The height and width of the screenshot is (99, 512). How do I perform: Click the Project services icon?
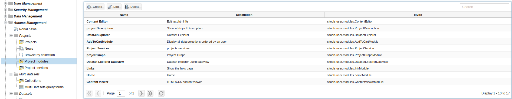[21, 68]
